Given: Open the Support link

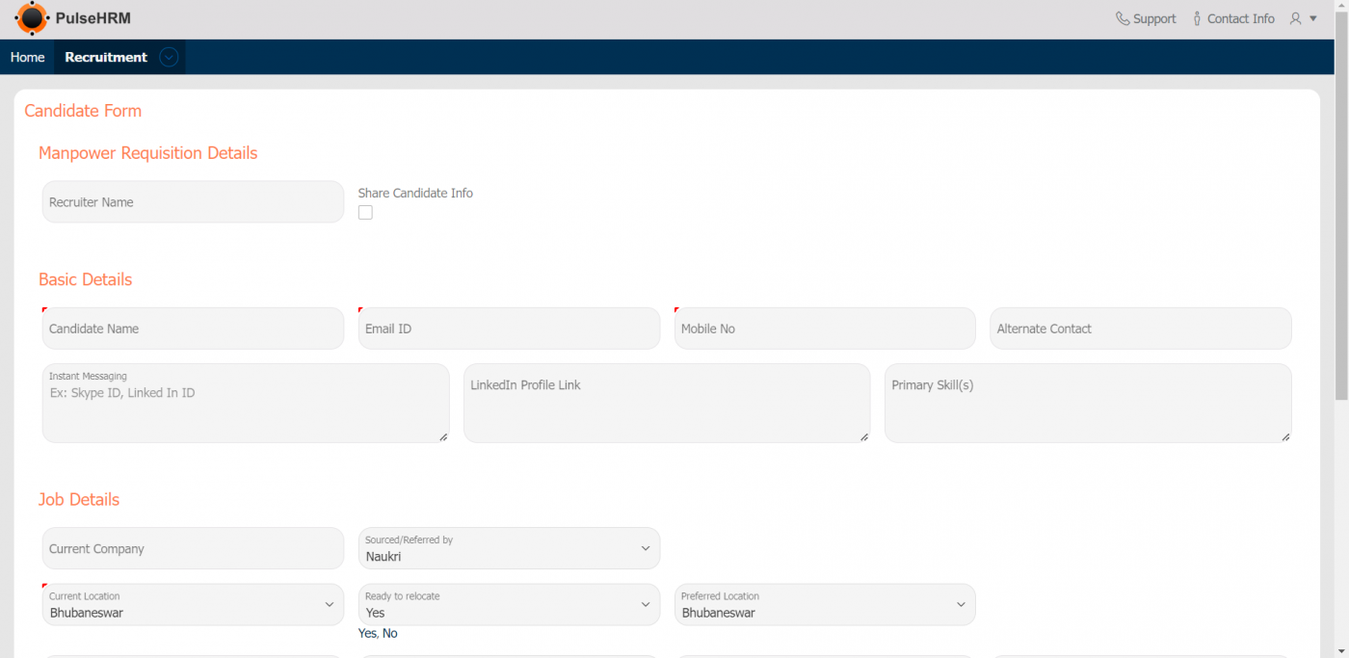Looking at the screenshot, I should 1154,18.
